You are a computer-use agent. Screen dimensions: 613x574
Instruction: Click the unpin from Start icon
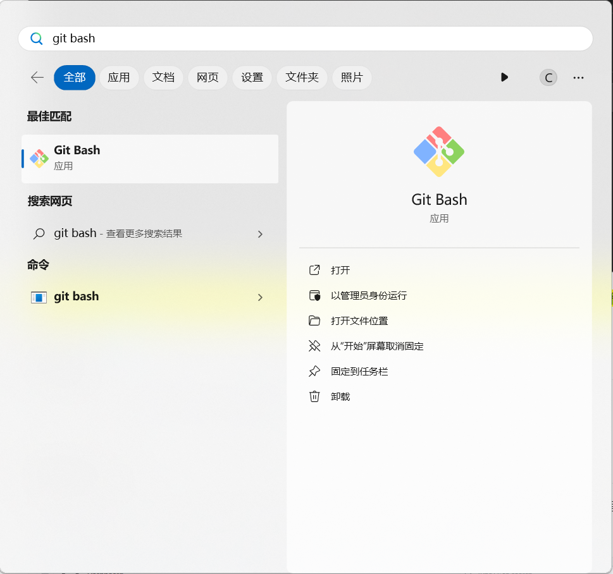coord(314,346)
